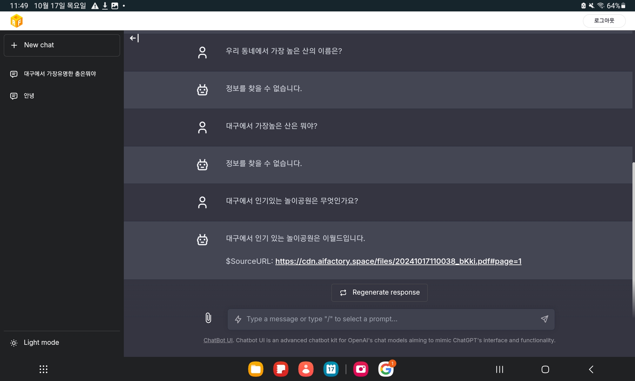Click the AI Factory cube logo
This screenshot has width=635, height=381.
pyautogui.click(x=17, y=21)
